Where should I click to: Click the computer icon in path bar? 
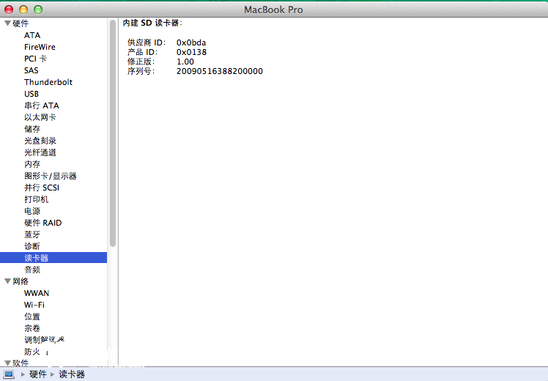(9, 374)
